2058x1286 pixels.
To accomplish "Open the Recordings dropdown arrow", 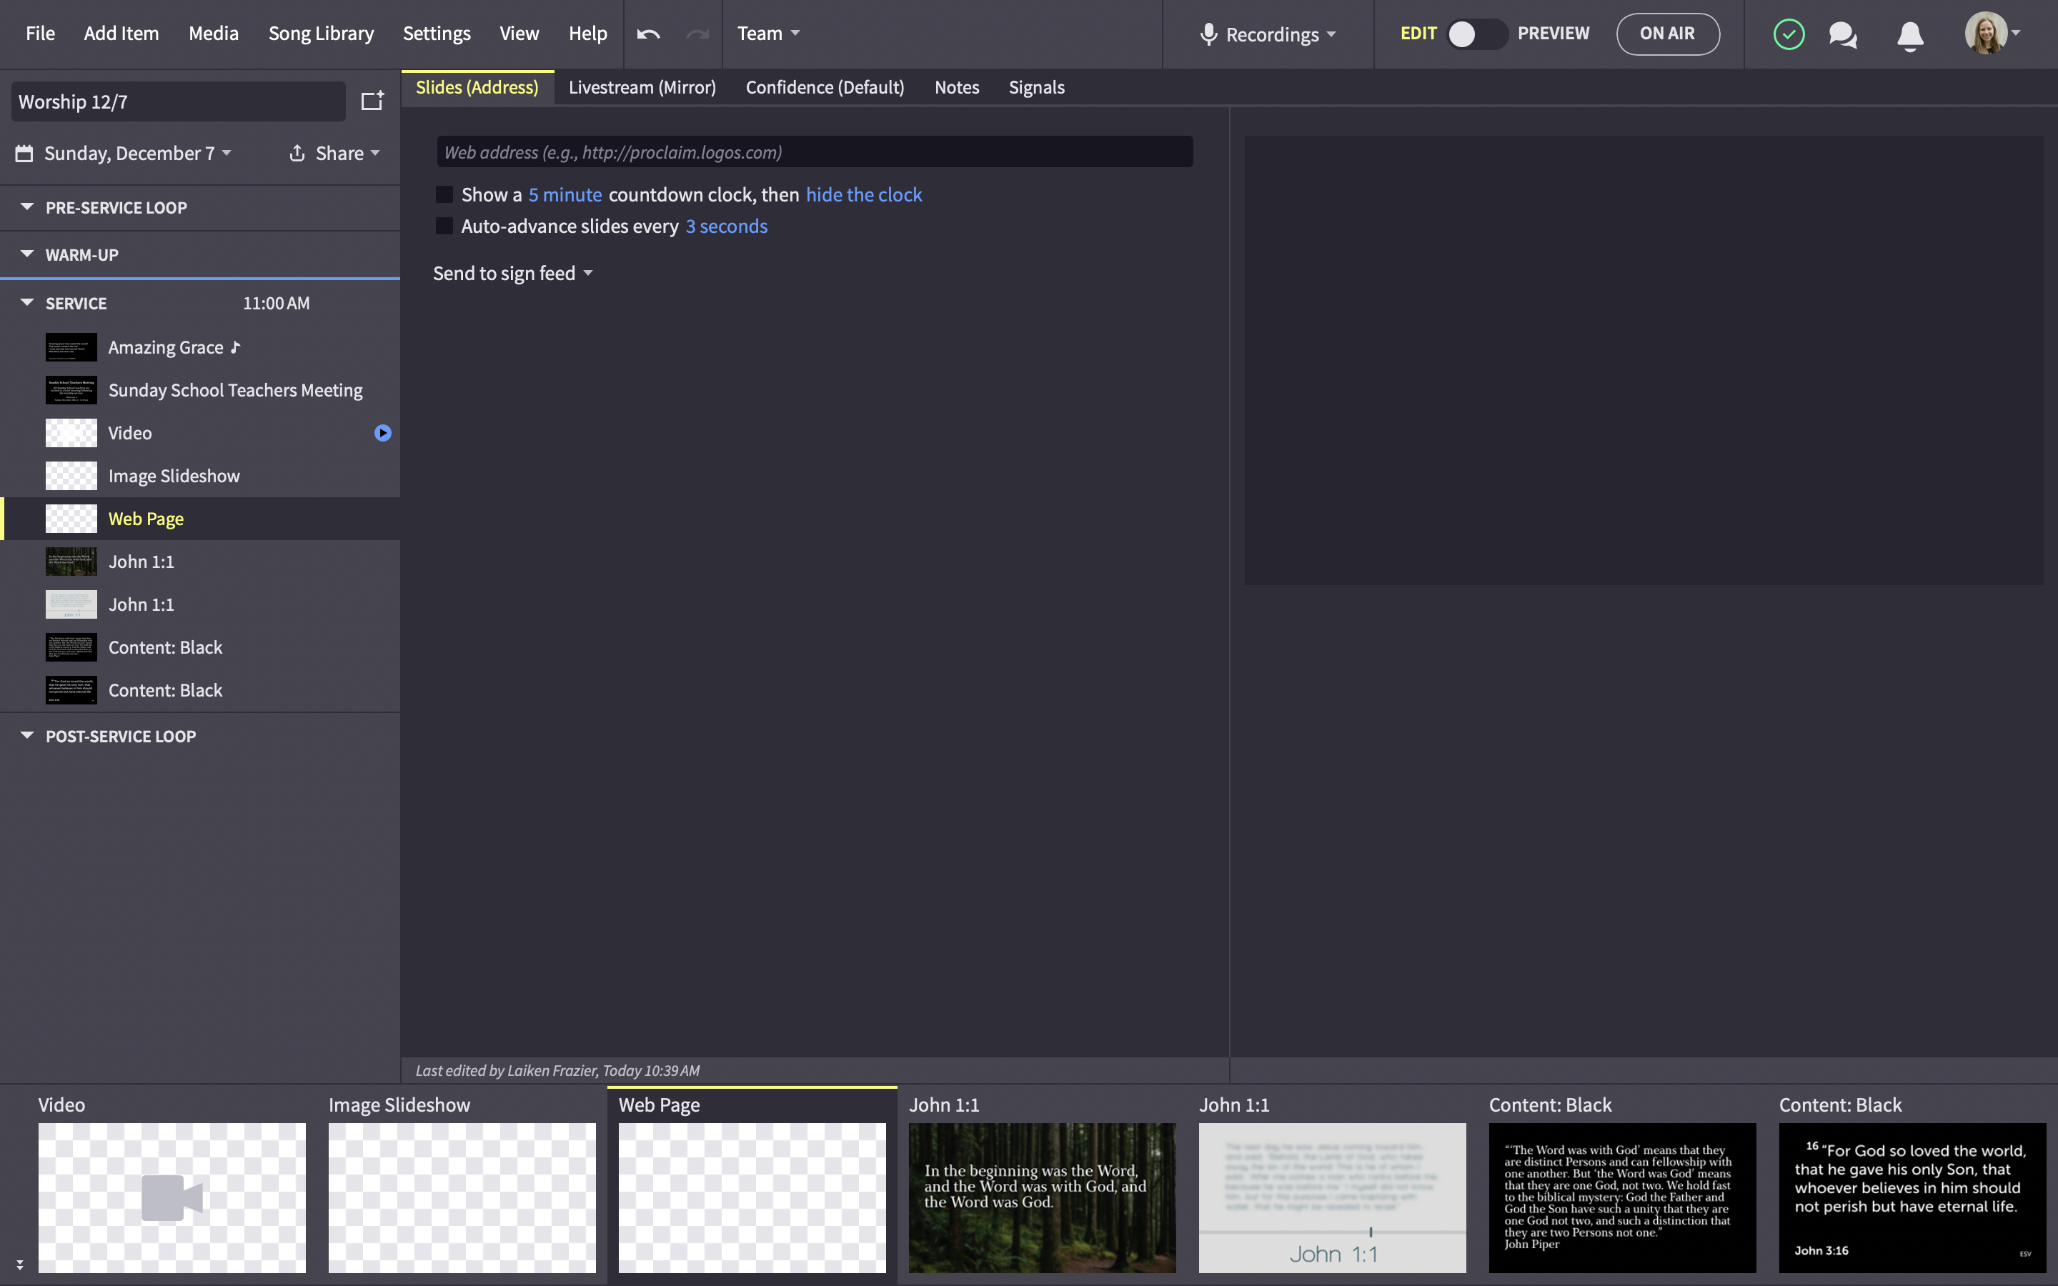I will (x=1331, y=35).
